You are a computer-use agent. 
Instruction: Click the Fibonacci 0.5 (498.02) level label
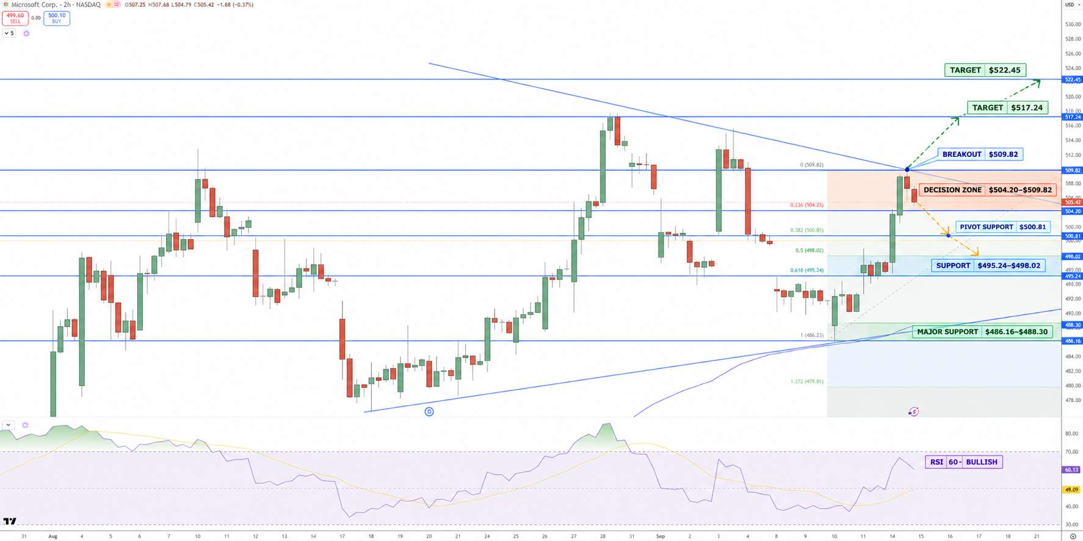810,250
